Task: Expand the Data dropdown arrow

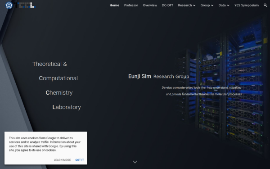Action: point(228,5)
